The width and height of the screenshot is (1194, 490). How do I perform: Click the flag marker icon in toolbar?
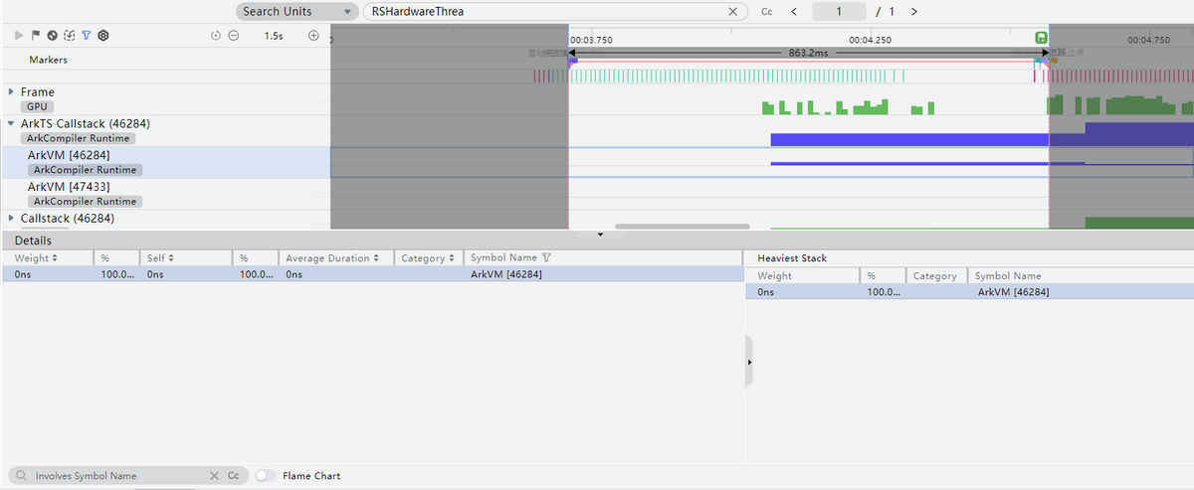click(x=36, y=35)
